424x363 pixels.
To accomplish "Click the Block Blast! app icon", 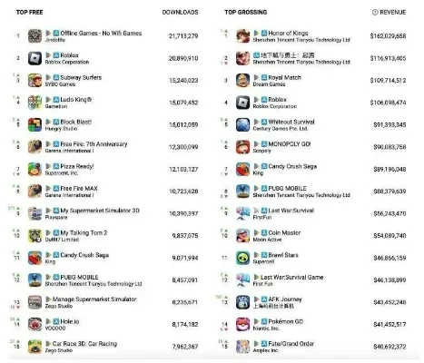I will (x=35, y=125).
